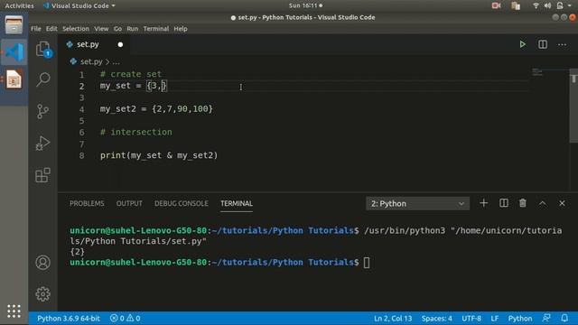The height and width of the screenshot is (325, 578).
Task: Split the terminal panel
Action: [x=504, y=203]
